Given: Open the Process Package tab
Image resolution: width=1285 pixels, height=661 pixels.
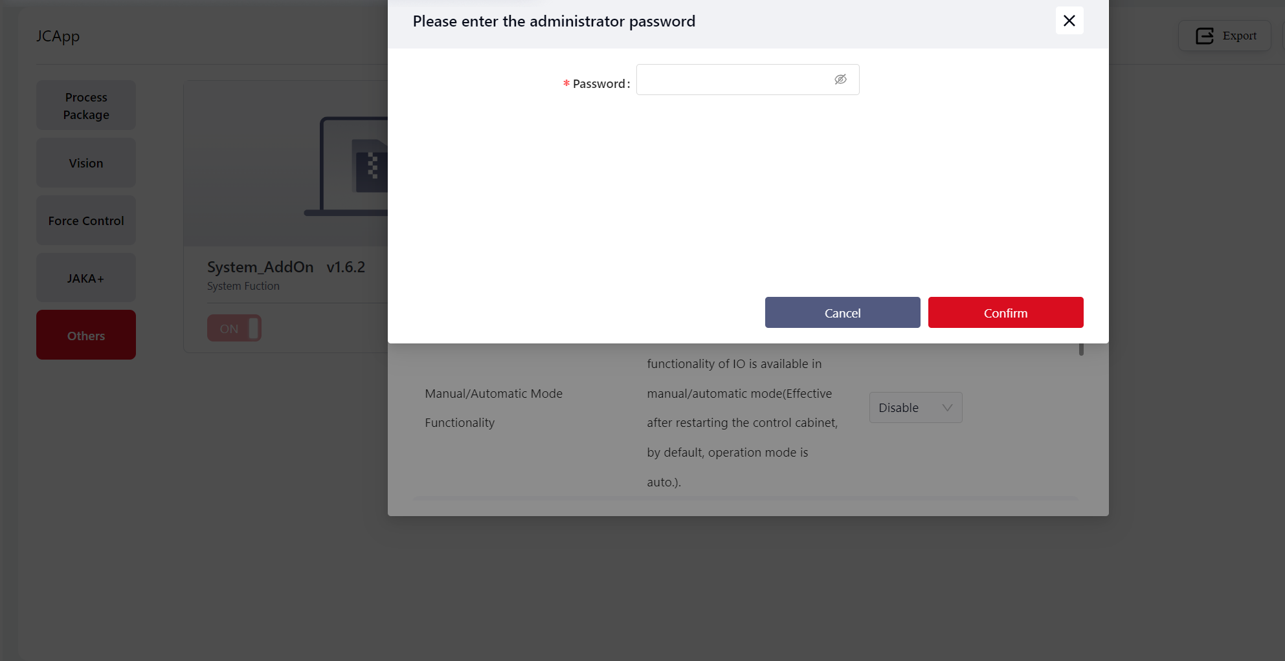Looking at the screenshot, I should 86,105.
